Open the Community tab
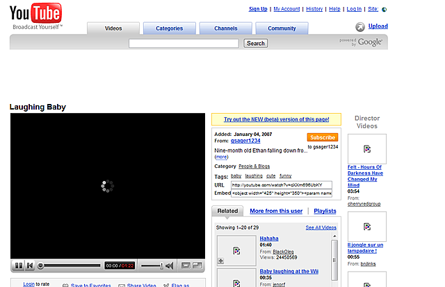445x287 pixels. click(x=282, y=28)
